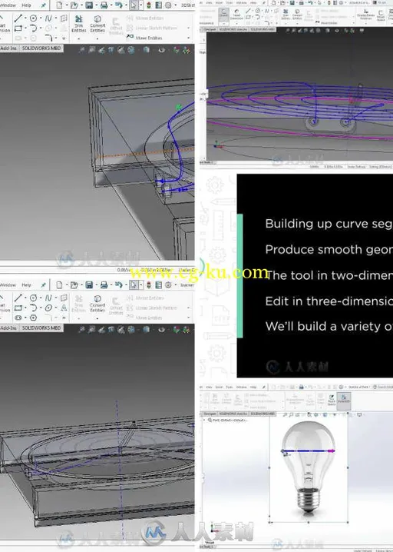
Task: Click Save icon in lower-left window
Action: 89,284
